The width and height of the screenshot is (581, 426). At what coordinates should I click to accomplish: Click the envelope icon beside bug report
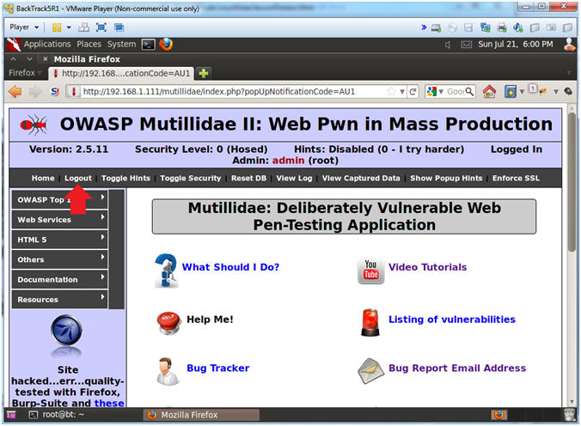pyautogui.click(x=371, y=371)
